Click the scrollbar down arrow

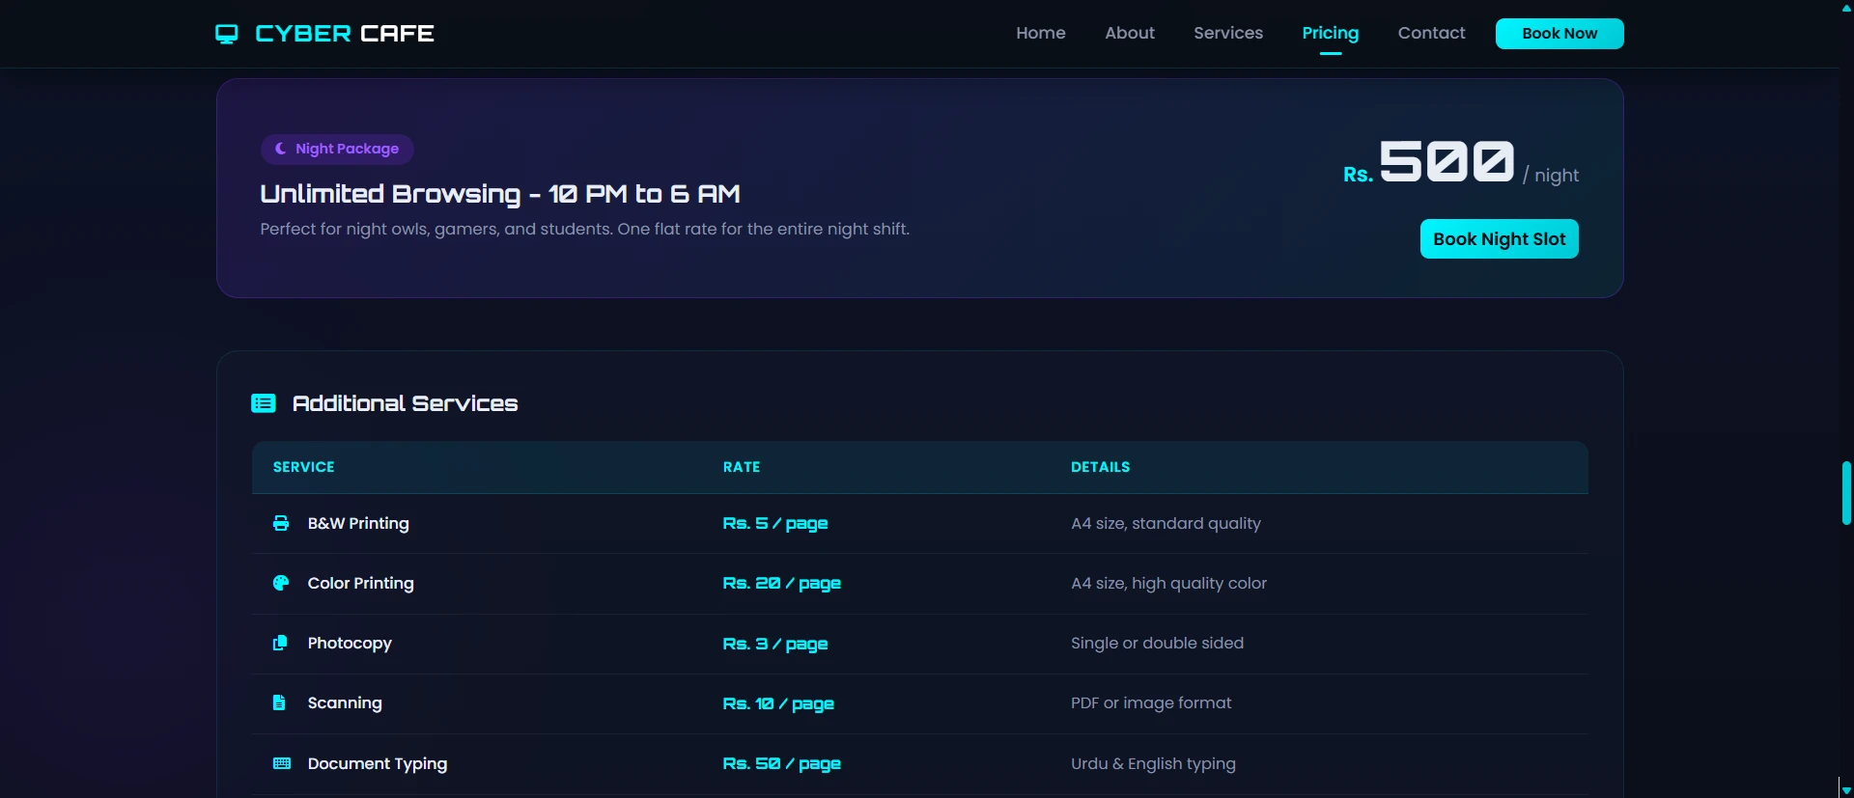coord(1846,790)
